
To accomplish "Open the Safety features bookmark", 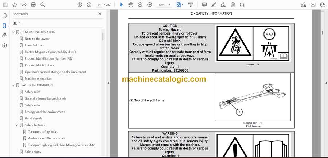I will click(35, 125).
